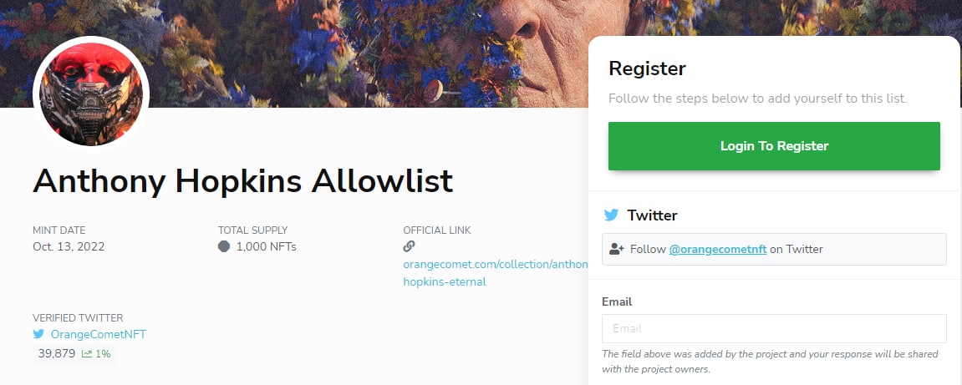Click the 1,000 NFTs total supply text
This screenshot has height=385, width=962.
[266, 246]
